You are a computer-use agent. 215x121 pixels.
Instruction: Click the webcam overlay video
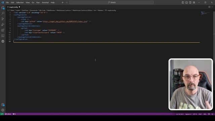(190, 84)
